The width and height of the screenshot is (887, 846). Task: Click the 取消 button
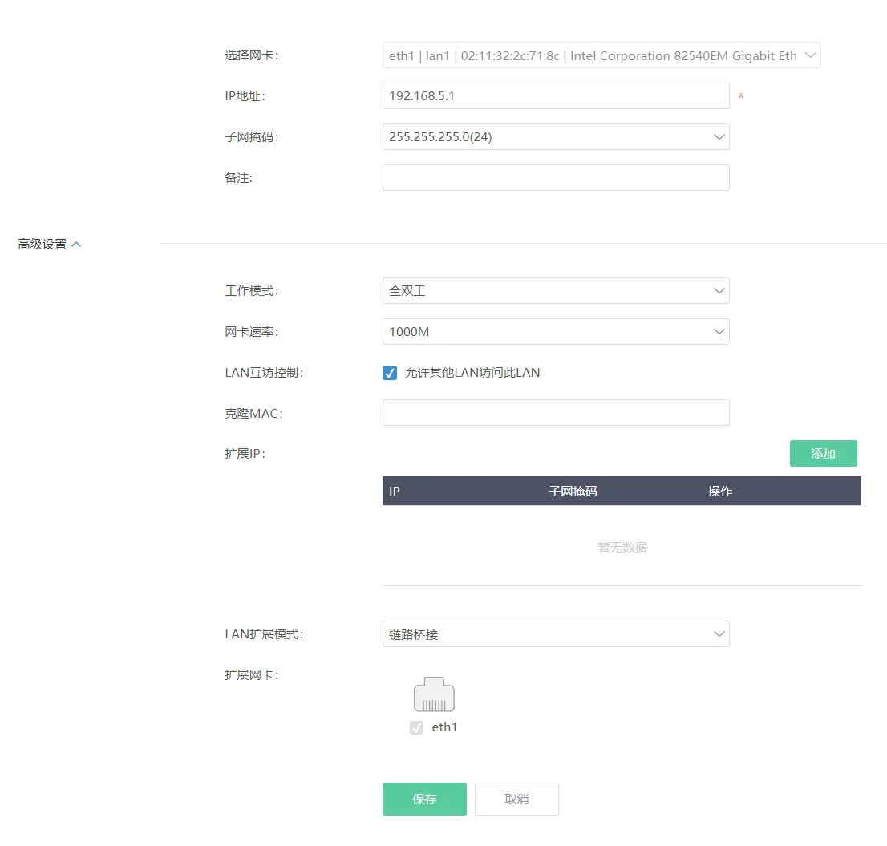[x=516, y=799]
